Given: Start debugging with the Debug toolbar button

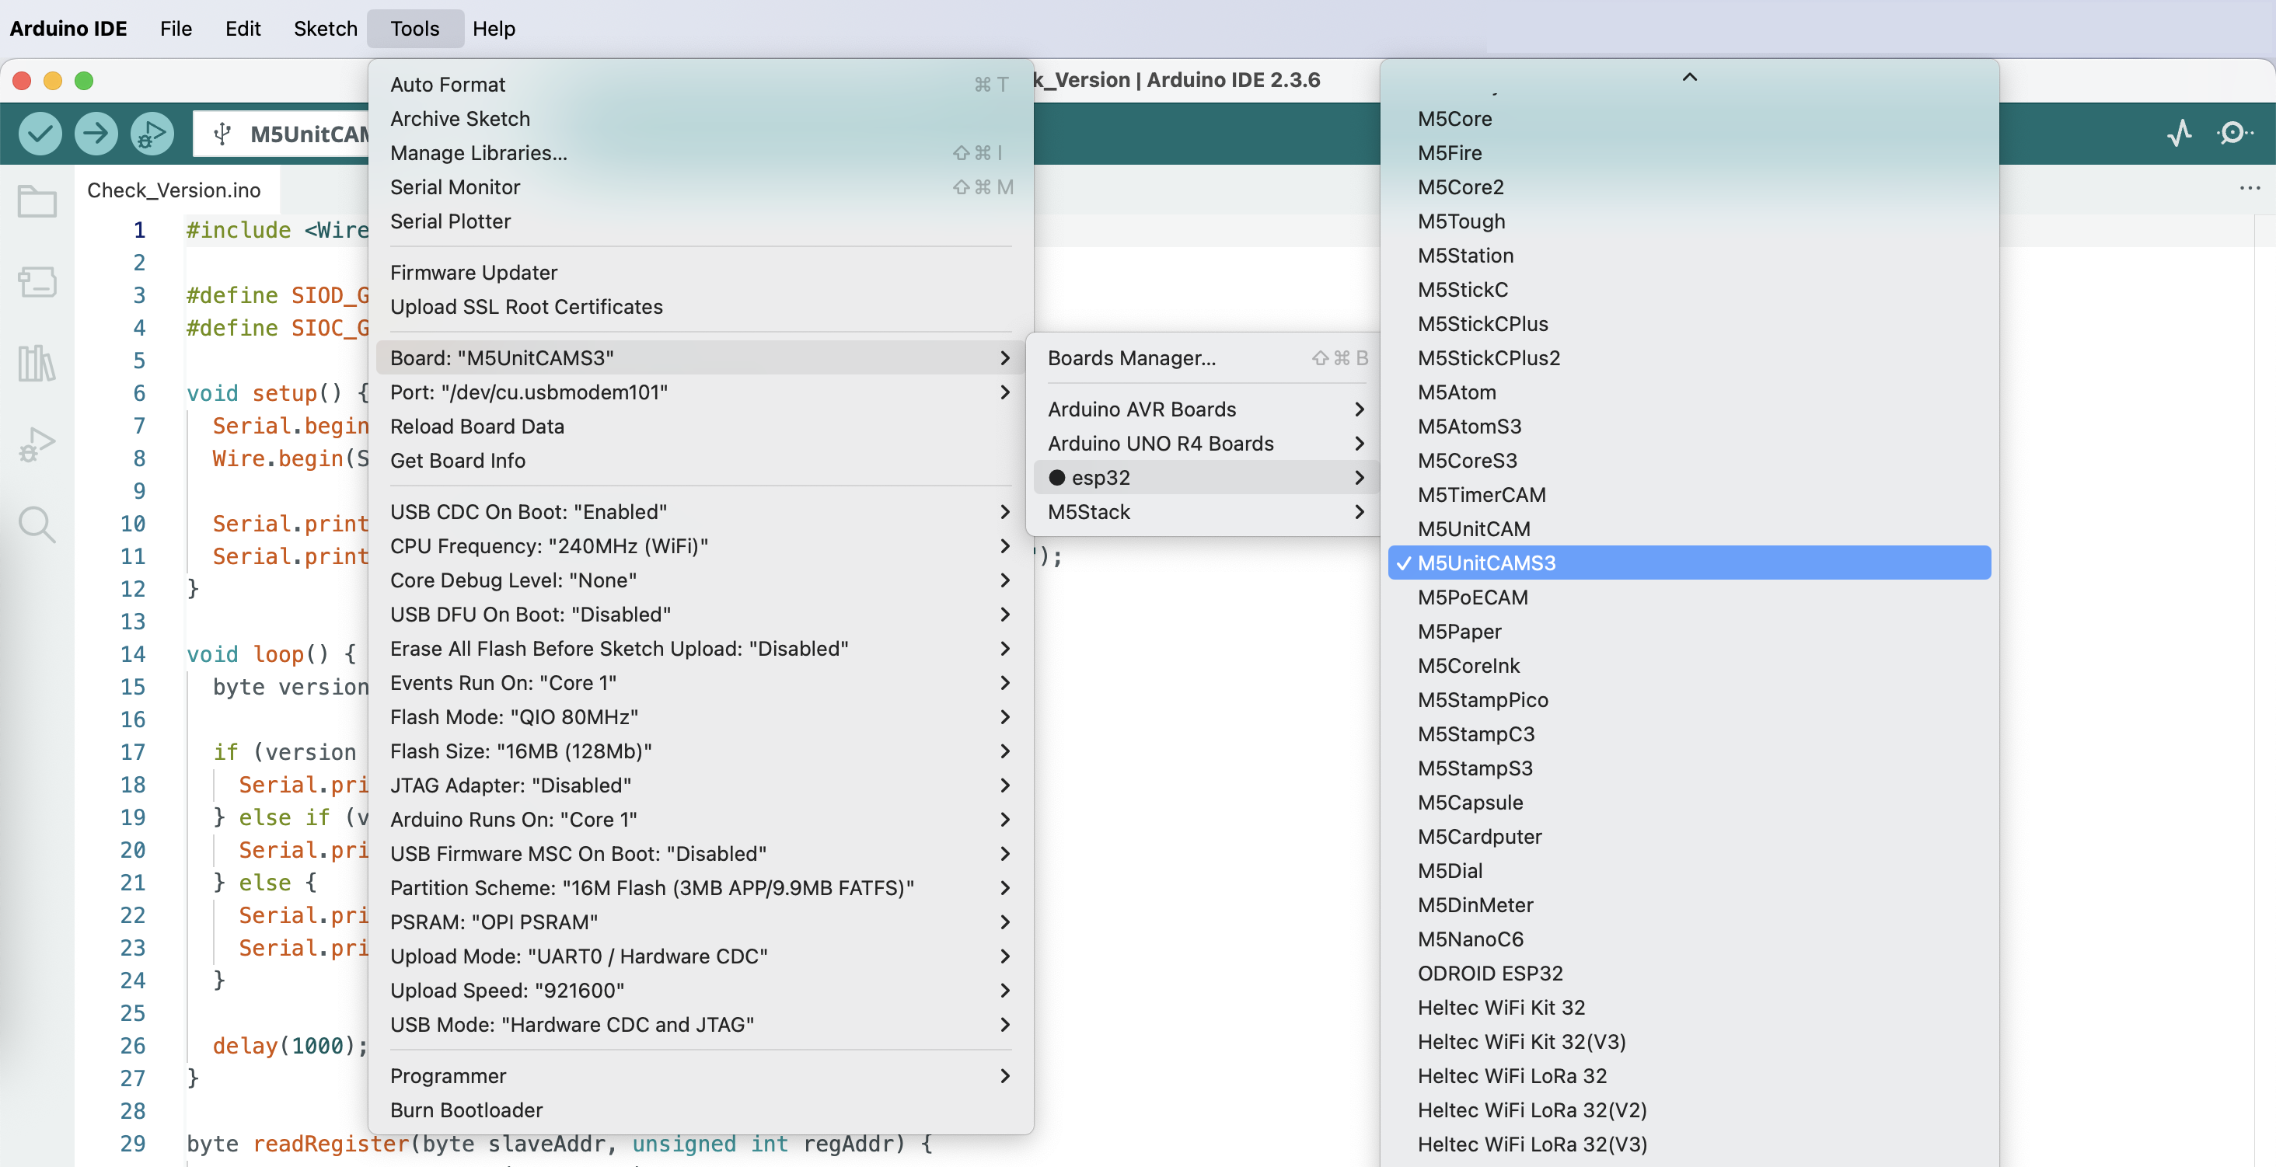Looking at the screenshot, I should (x=152, y=134).
